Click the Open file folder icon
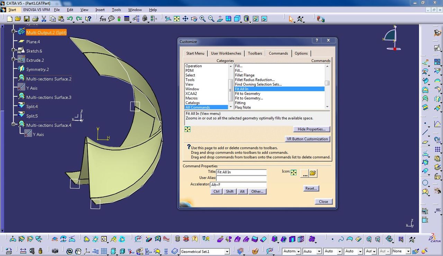The height and width of the screenshot is (256, 443). (x=18, y=19)
